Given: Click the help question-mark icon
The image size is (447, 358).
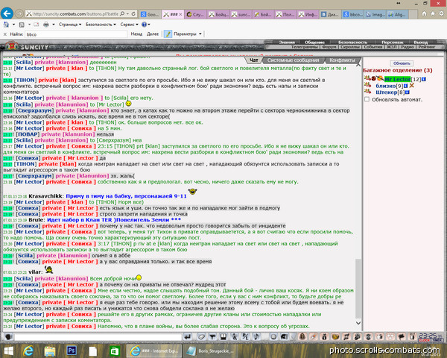Looking at the screenshot, I should [145, 25].
